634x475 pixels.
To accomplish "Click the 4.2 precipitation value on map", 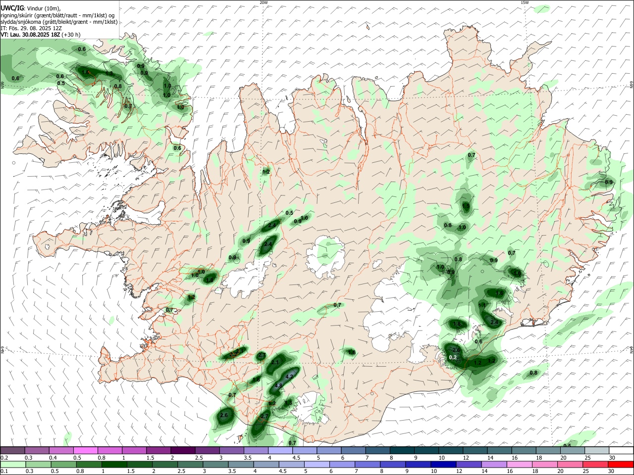I will [290, 377].
